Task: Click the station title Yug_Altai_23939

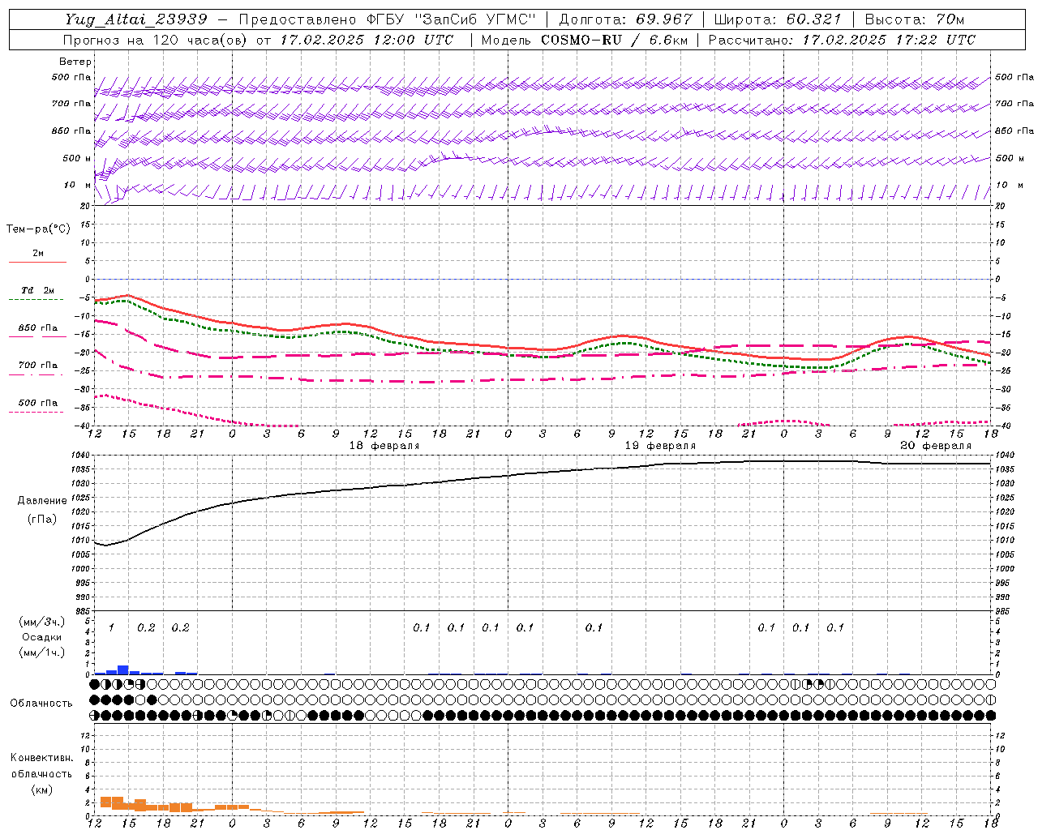Action: 136,19
